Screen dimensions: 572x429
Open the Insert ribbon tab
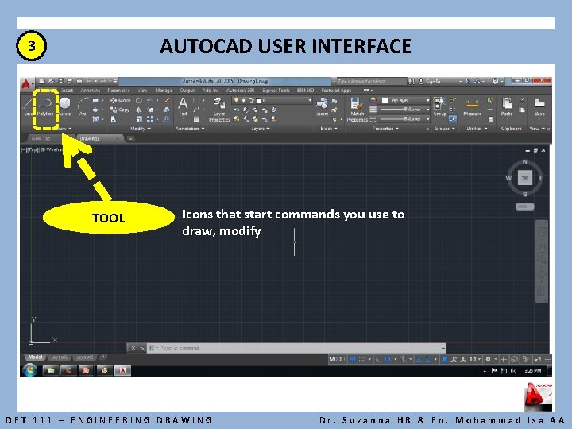67,90
